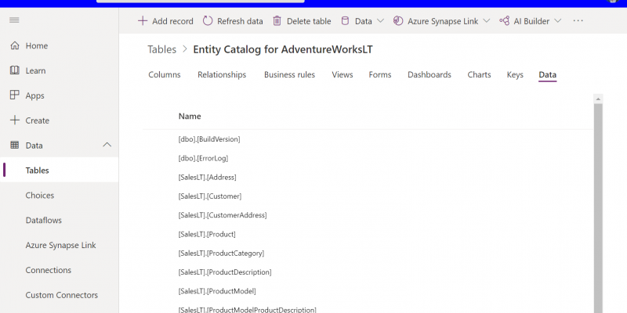627x313 pixels.
Task: Switch to the Keys tab
Action: 515,74
